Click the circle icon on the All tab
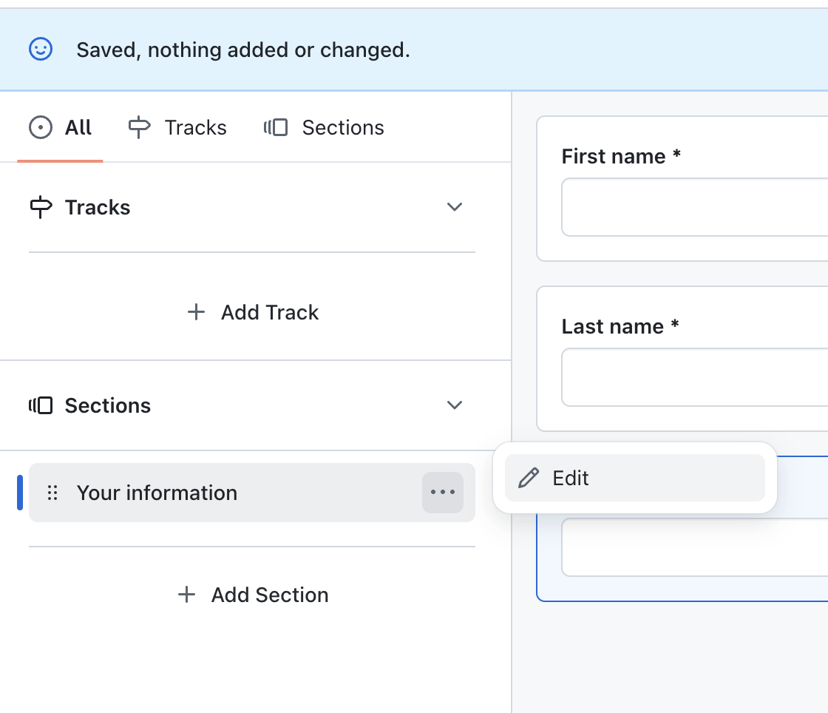 tap(41, 128)
